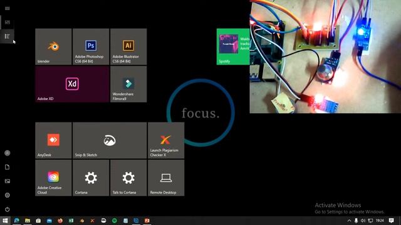Open Snip & Sketch from the taskbar
Screen dimensions: 401x225
[x=103, y=221]
